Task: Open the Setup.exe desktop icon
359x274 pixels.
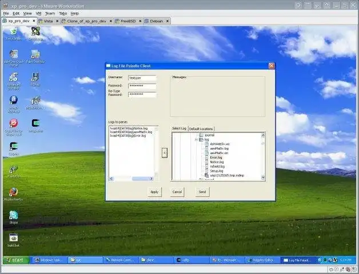Action: pos(35,123)
